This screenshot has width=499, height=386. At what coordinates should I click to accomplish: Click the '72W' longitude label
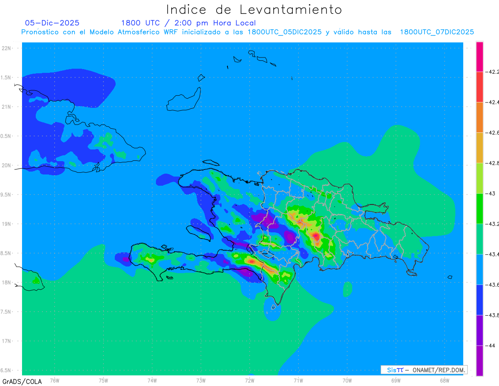coord(249,381)
